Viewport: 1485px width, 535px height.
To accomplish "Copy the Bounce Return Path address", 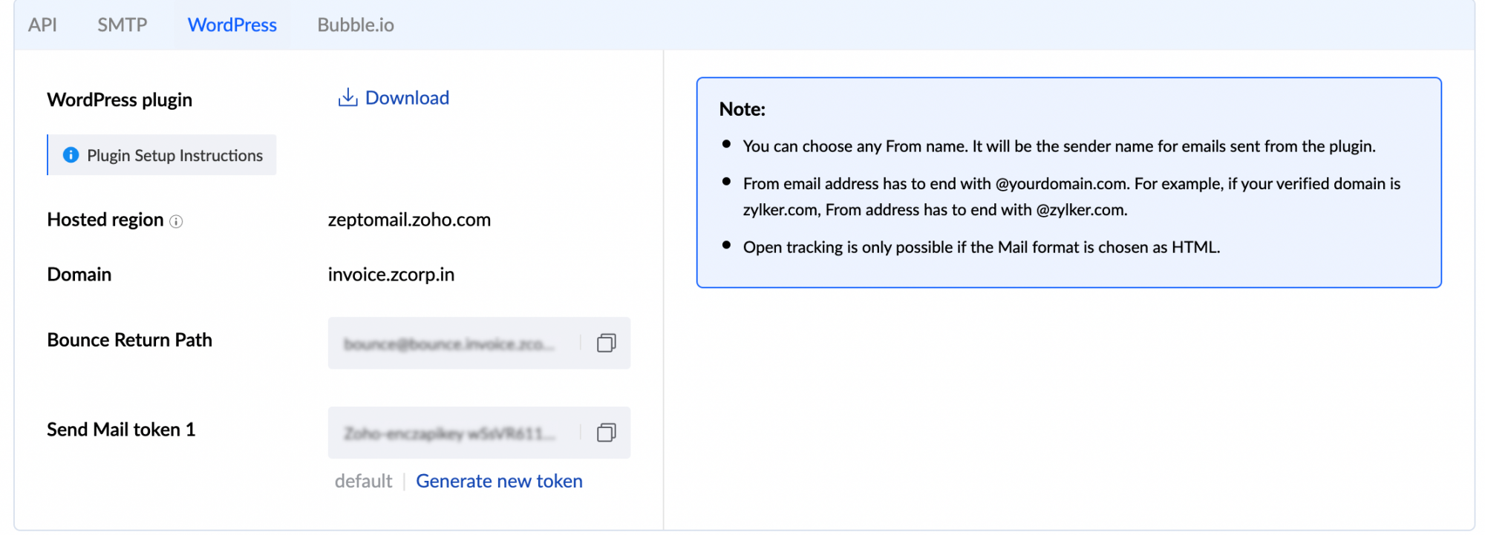I will tap(606, 343).
